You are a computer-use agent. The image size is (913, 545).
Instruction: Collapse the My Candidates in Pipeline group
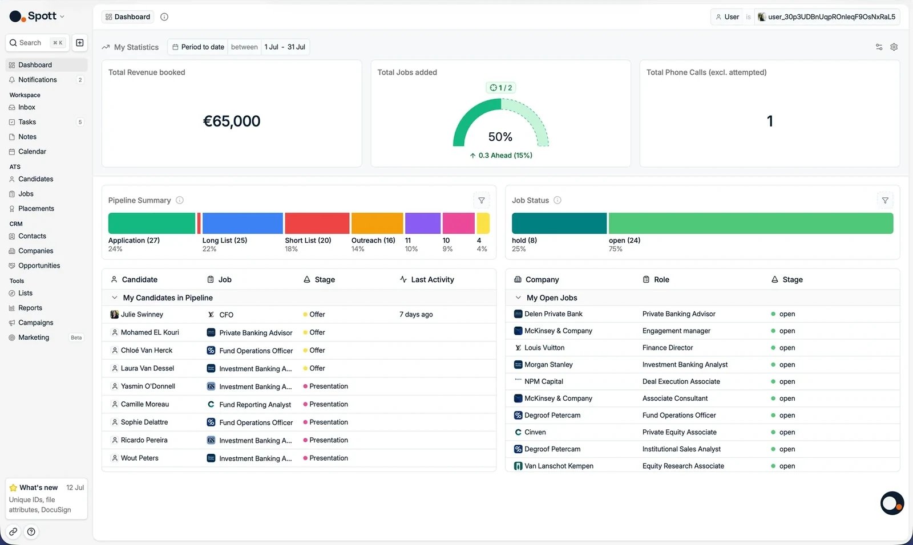point(114,298)
